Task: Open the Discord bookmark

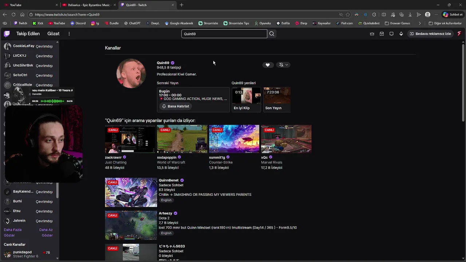Action: (x=78, y=23)
